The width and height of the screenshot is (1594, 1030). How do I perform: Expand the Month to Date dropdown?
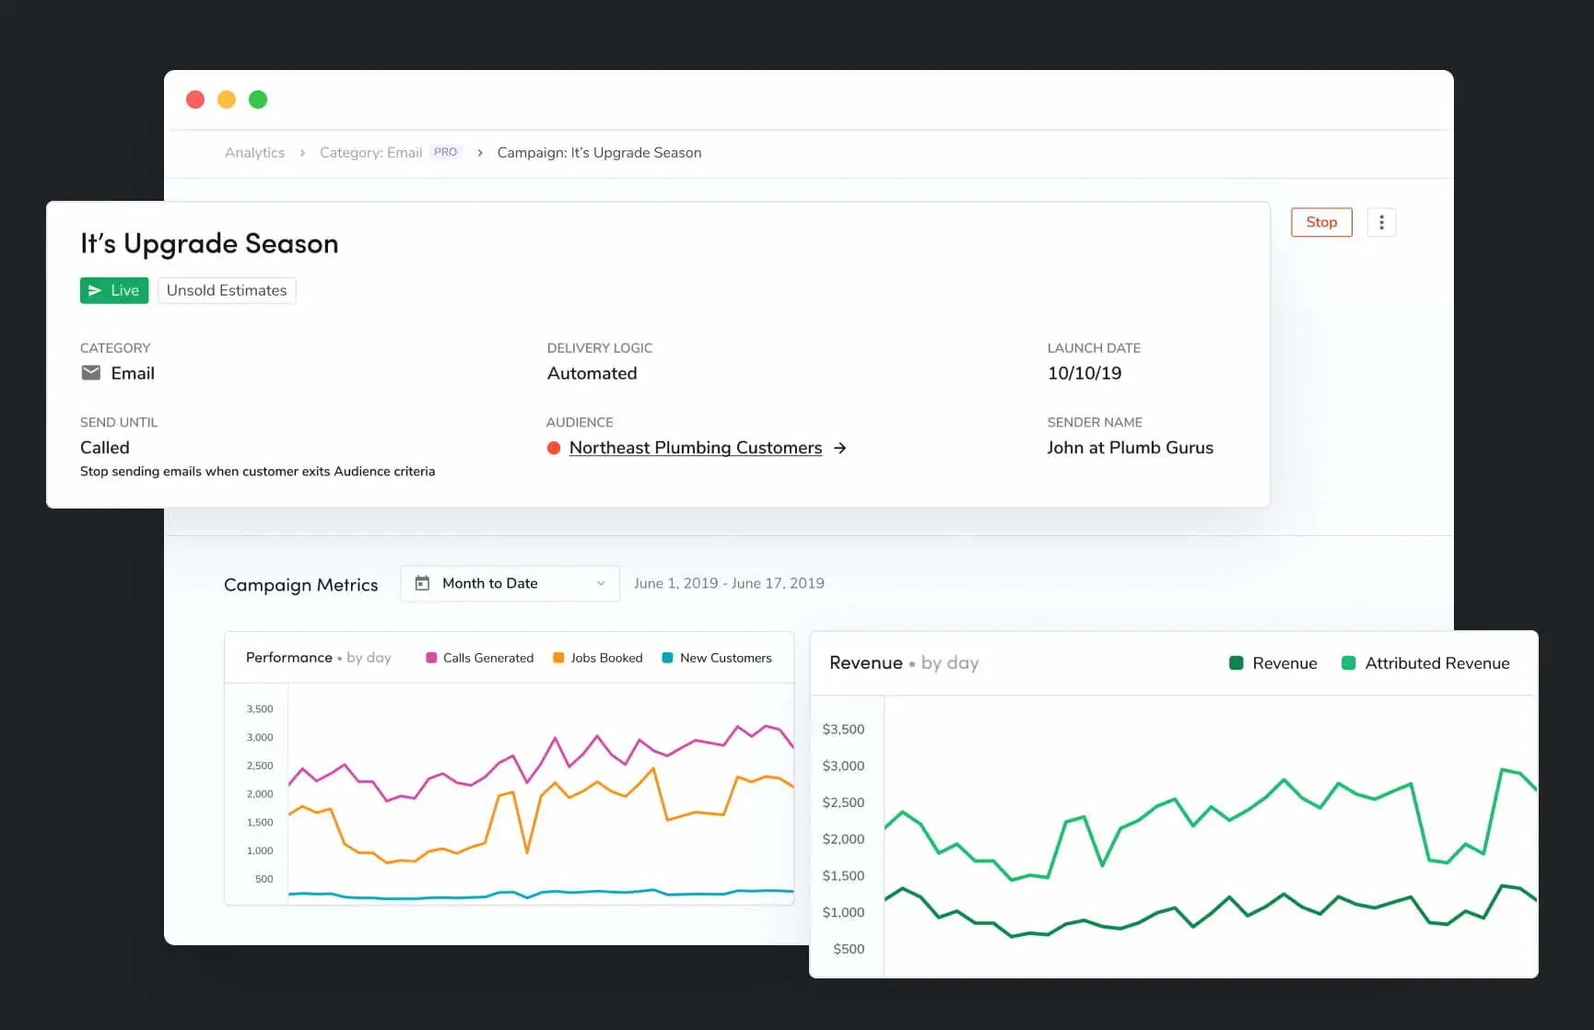click(x=510, y=583)
